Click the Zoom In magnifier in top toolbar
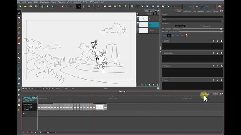 [120, 6]
